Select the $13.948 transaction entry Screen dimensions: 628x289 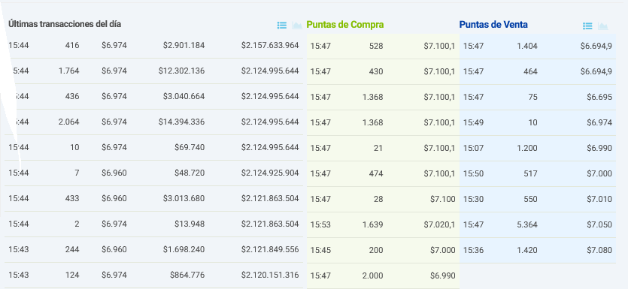(x=153, y=224)
